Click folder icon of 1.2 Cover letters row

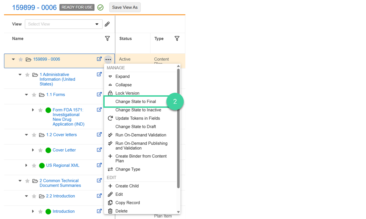tap(42, 135)
